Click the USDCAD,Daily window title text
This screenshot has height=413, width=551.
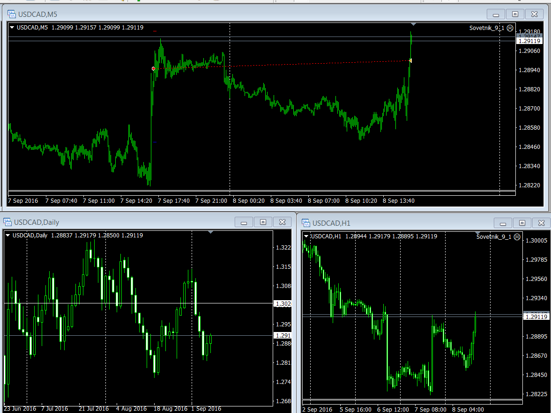tap(37, 222)
